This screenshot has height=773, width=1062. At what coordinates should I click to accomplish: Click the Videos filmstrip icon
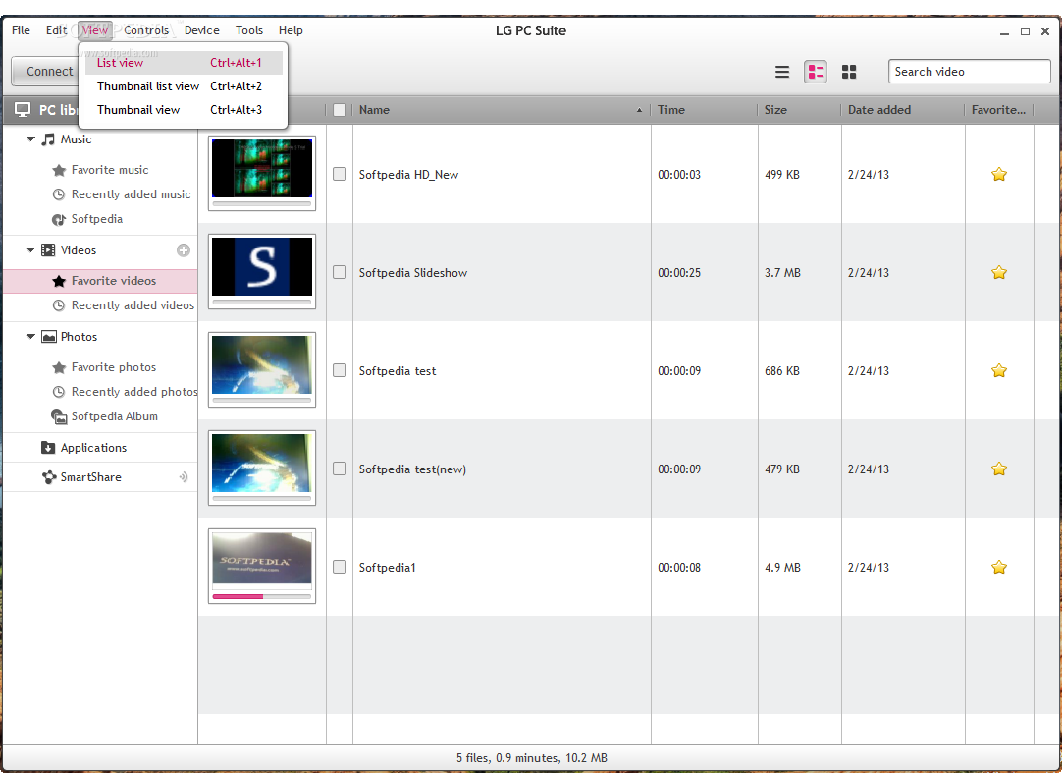click(48, 250)
